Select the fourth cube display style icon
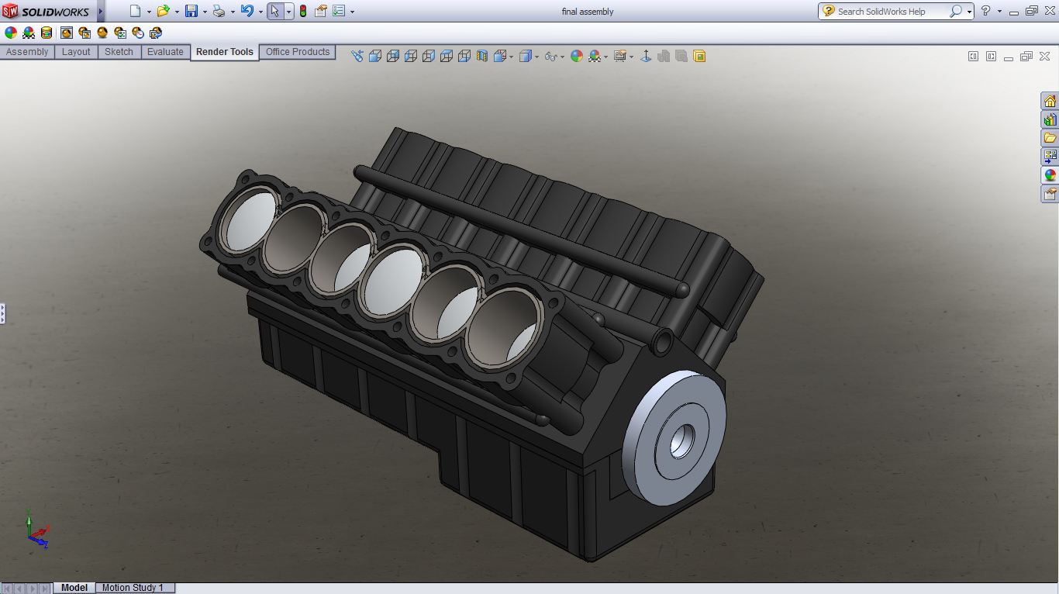 click(x=429, y=56)
